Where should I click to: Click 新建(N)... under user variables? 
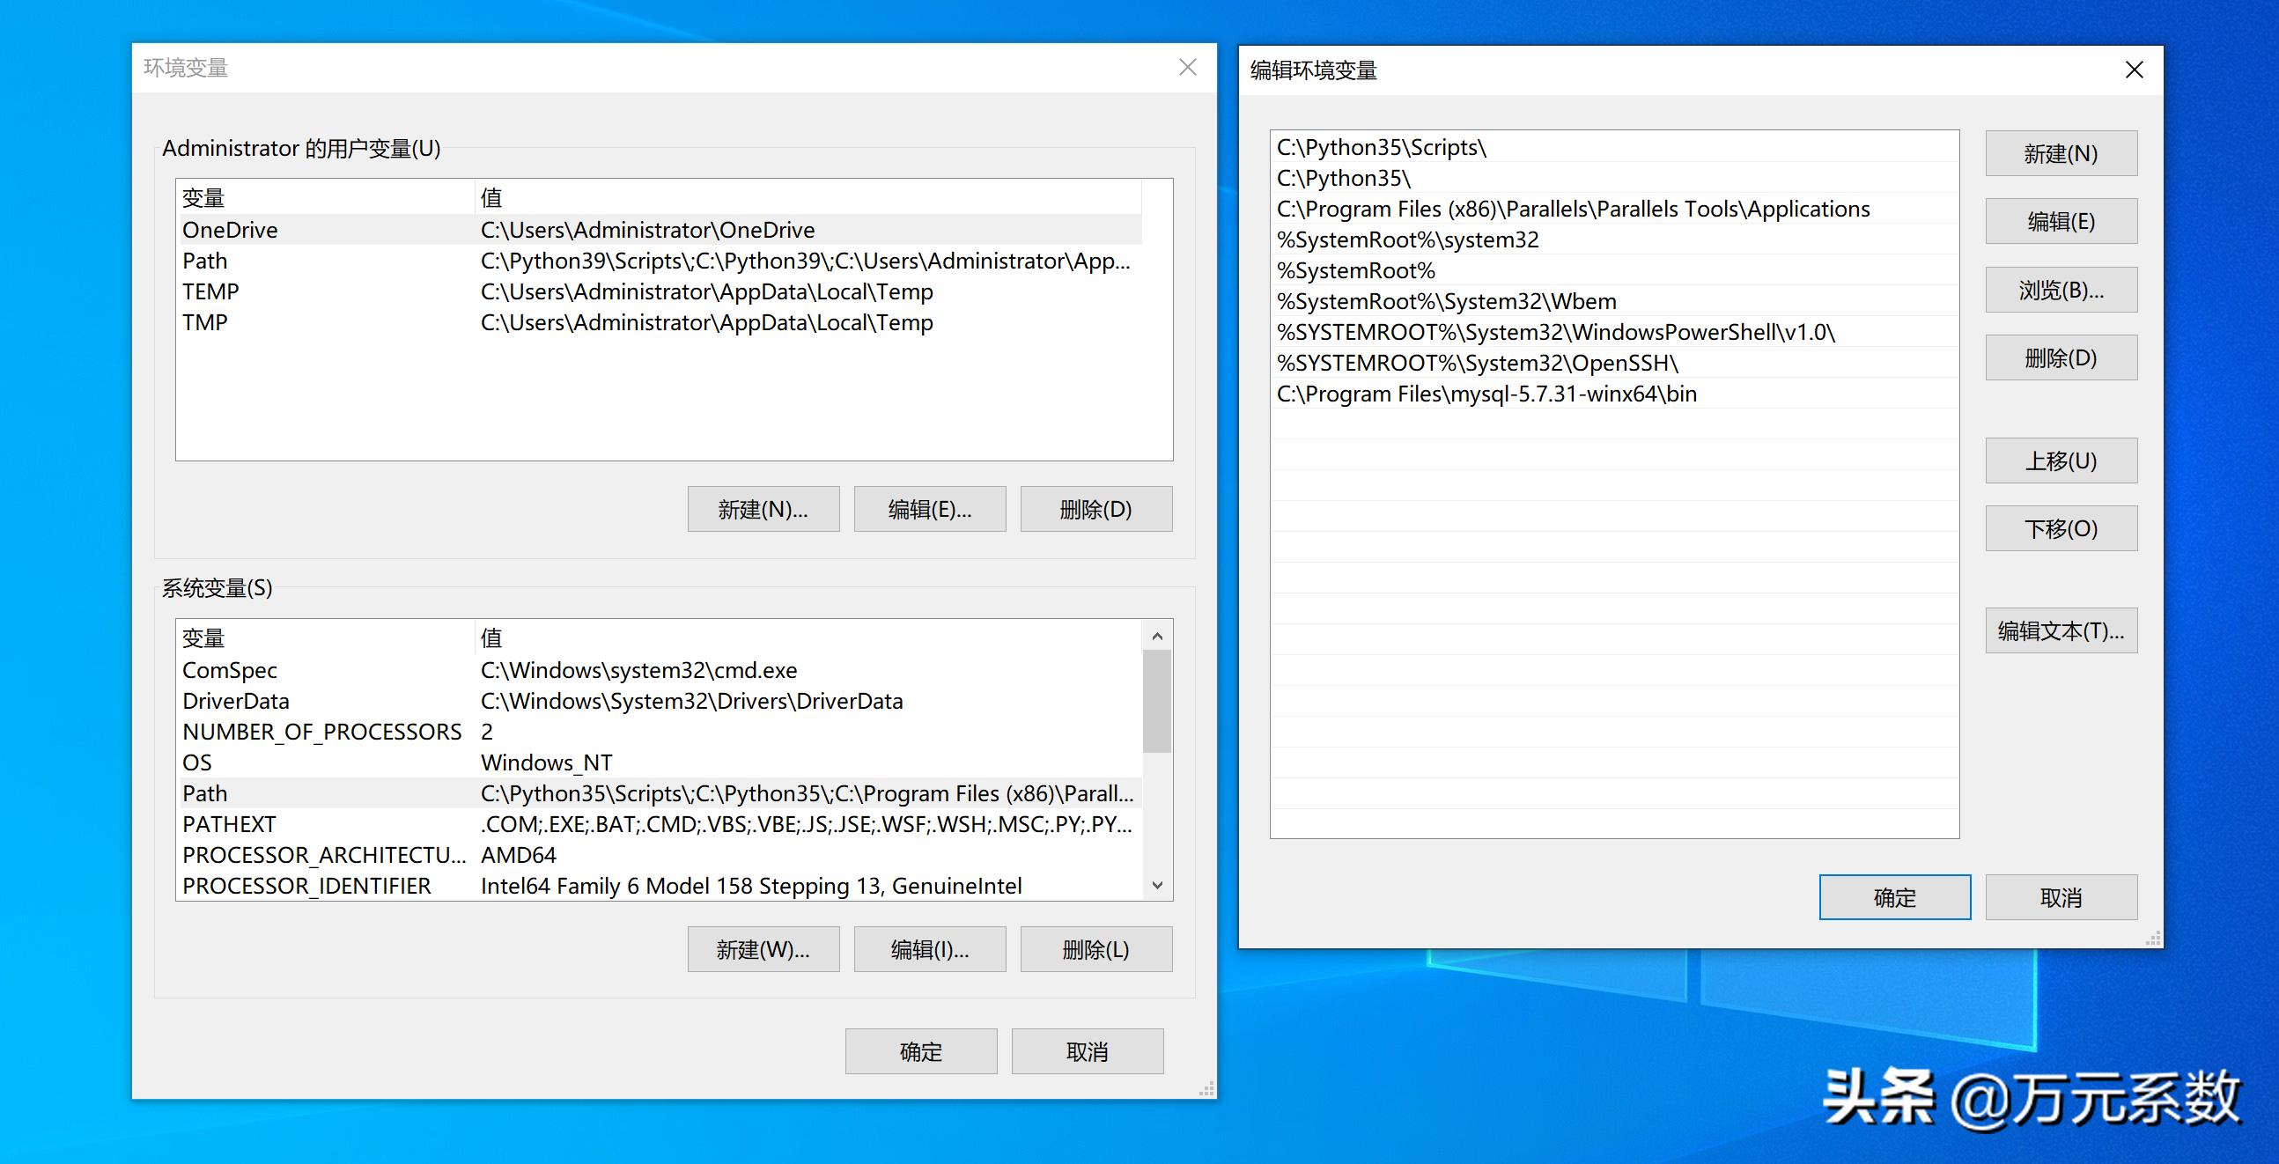tap(763, 509)
